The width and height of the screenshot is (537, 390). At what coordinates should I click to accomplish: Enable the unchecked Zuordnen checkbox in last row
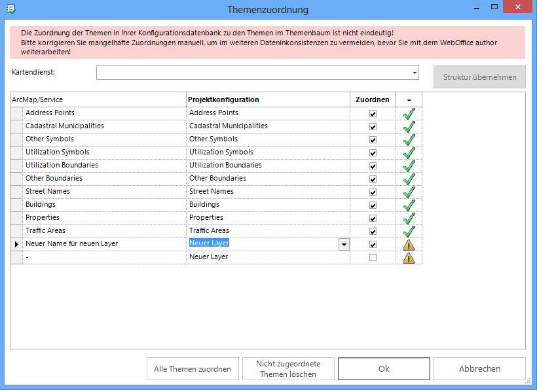(x=373, y=258)
